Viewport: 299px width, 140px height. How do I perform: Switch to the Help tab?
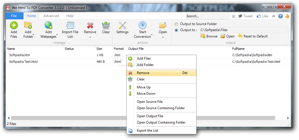[70, 16]
